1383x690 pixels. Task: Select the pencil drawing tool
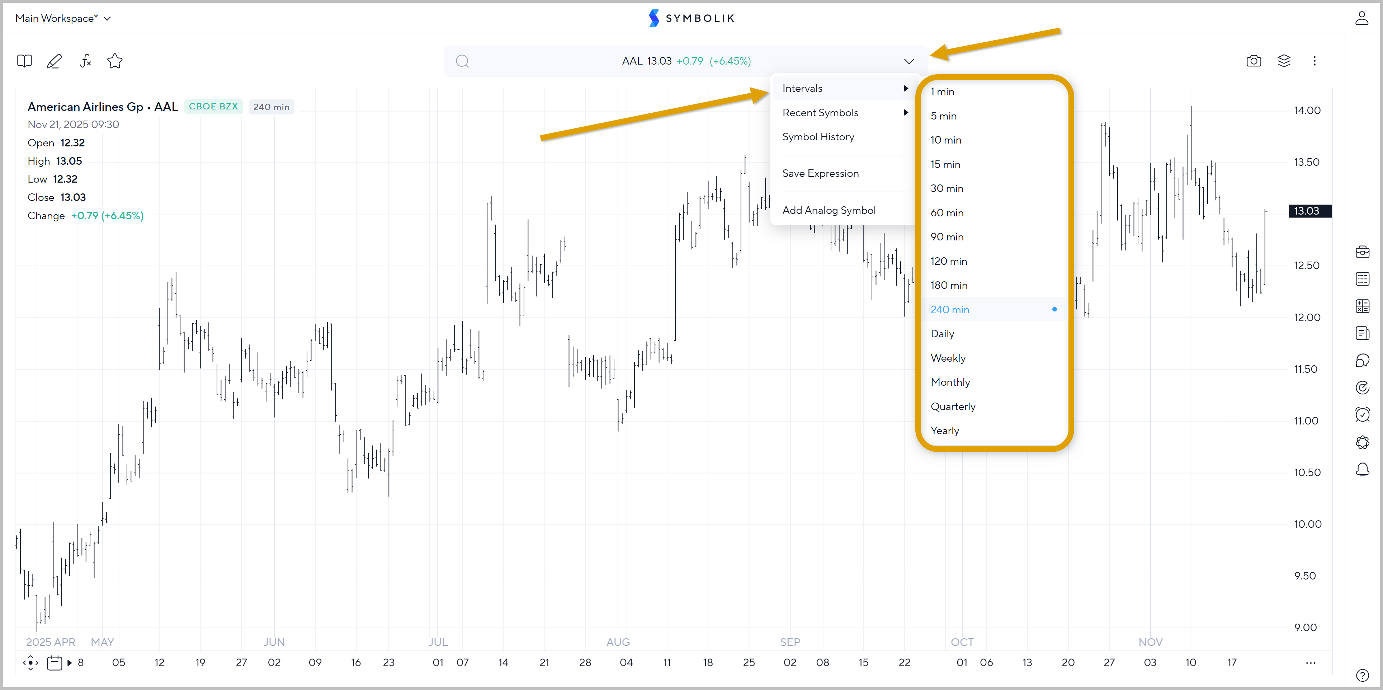[54, 61]
